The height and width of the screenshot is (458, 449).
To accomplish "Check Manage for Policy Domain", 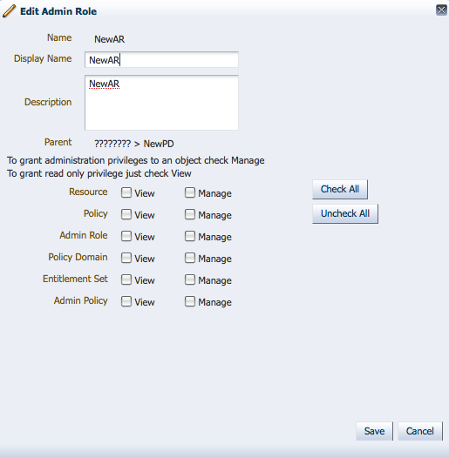I will (x=190, y=258).
